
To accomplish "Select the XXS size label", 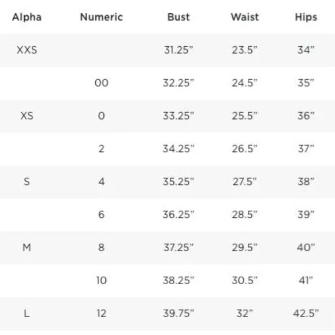I will tap(27, 50).
